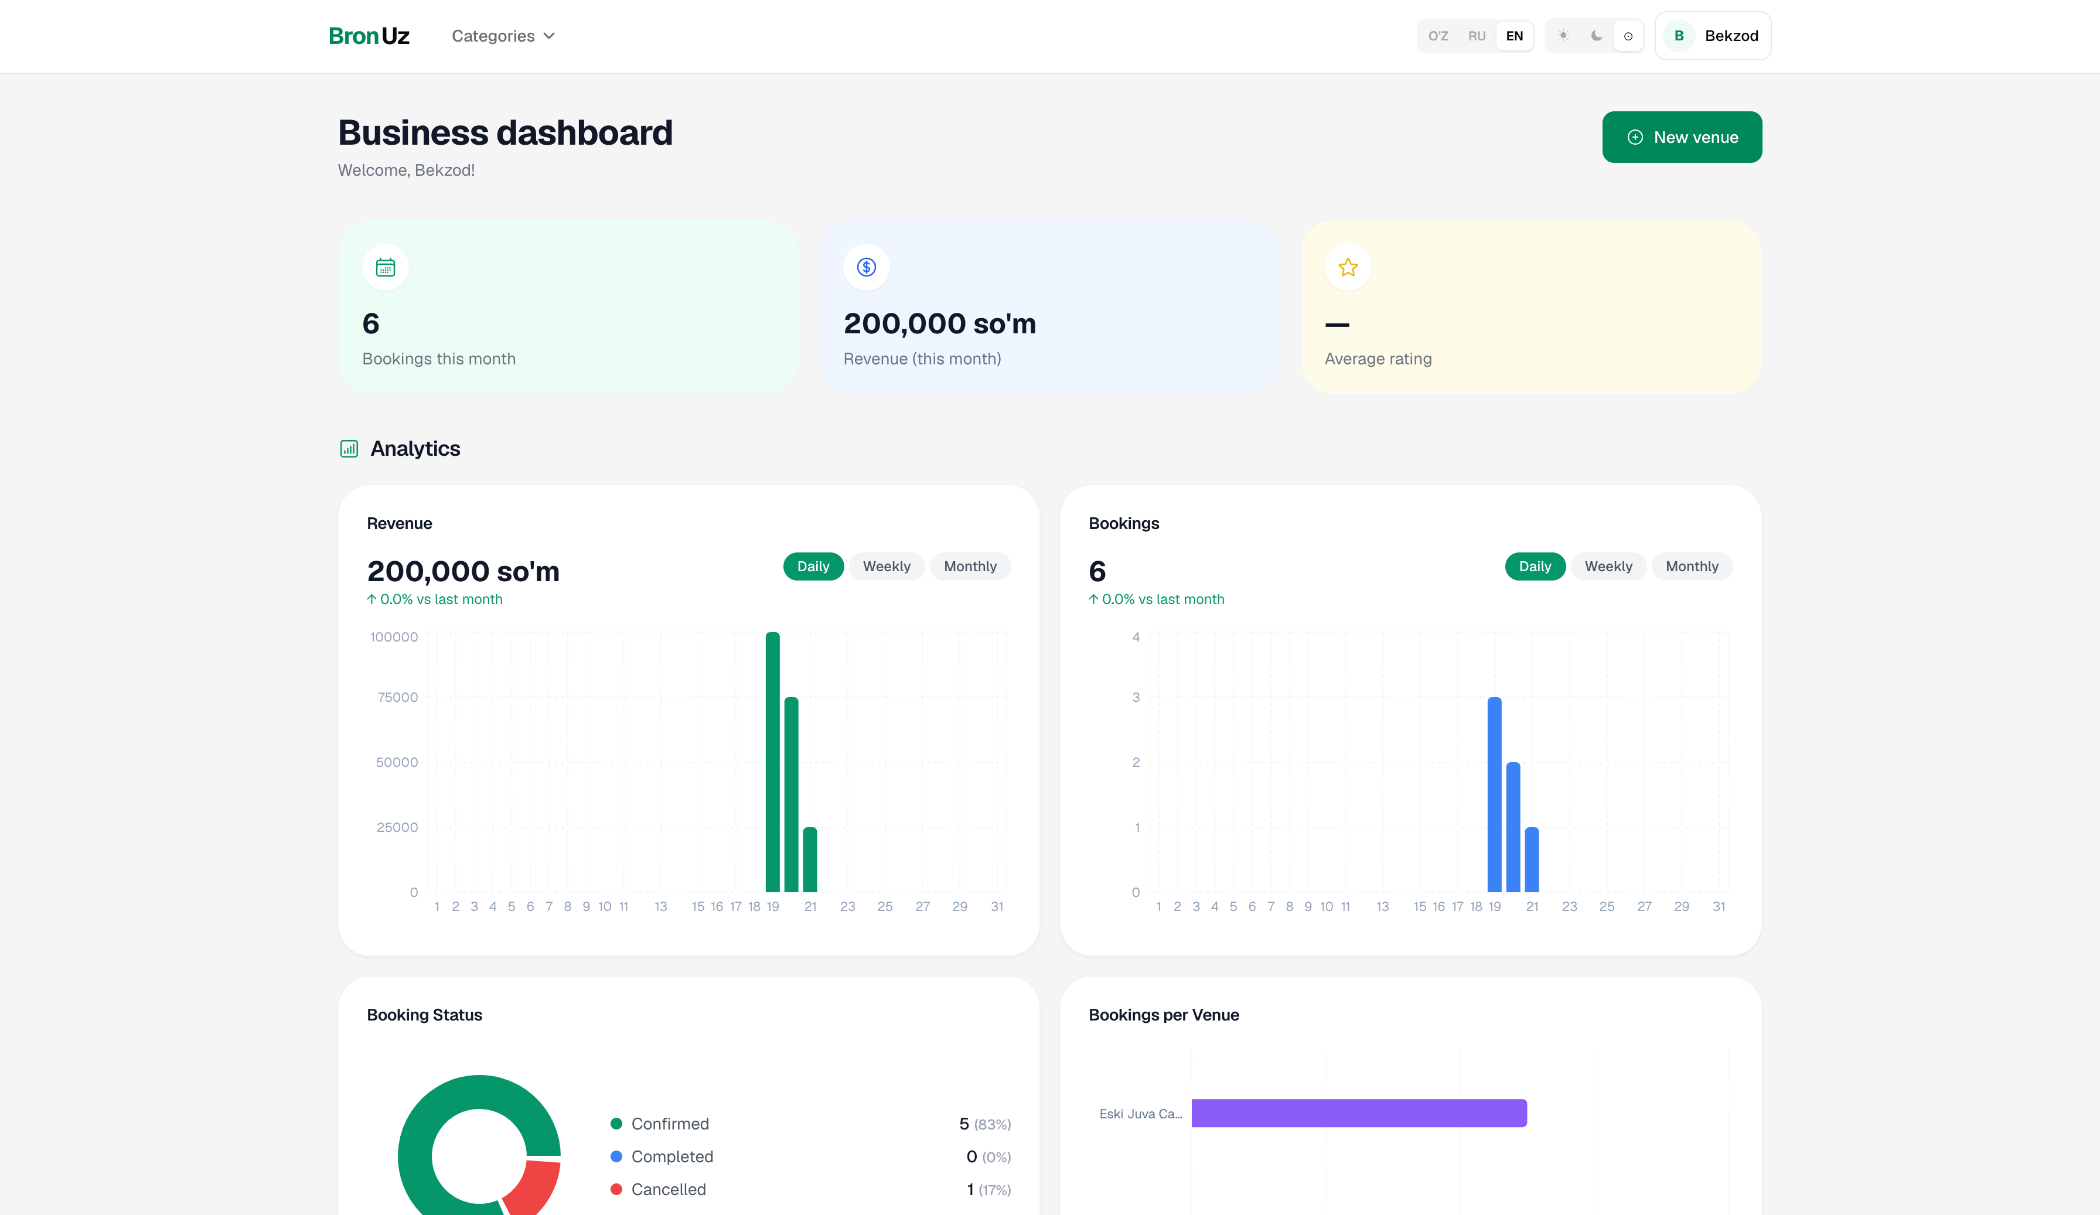This screenshot has width=2100, height=1215.
Task: Select the dark theme moon icon
Action: (x=1596, y=36)
